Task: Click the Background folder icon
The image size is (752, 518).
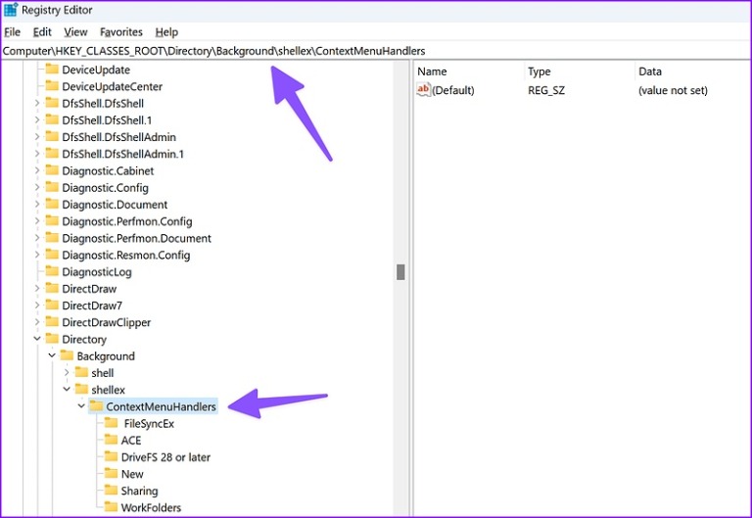Action: (x=67, y=355)
